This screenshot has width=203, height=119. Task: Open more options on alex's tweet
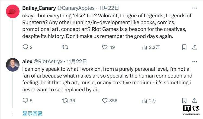tap(194, 62)
